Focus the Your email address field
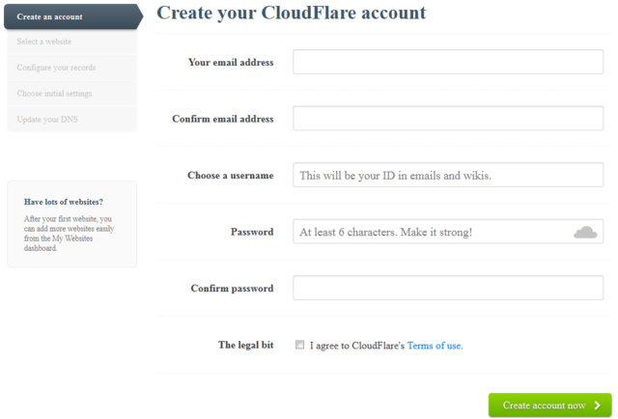The width and height of the screenshot is (618, 419). pos(448,62)
